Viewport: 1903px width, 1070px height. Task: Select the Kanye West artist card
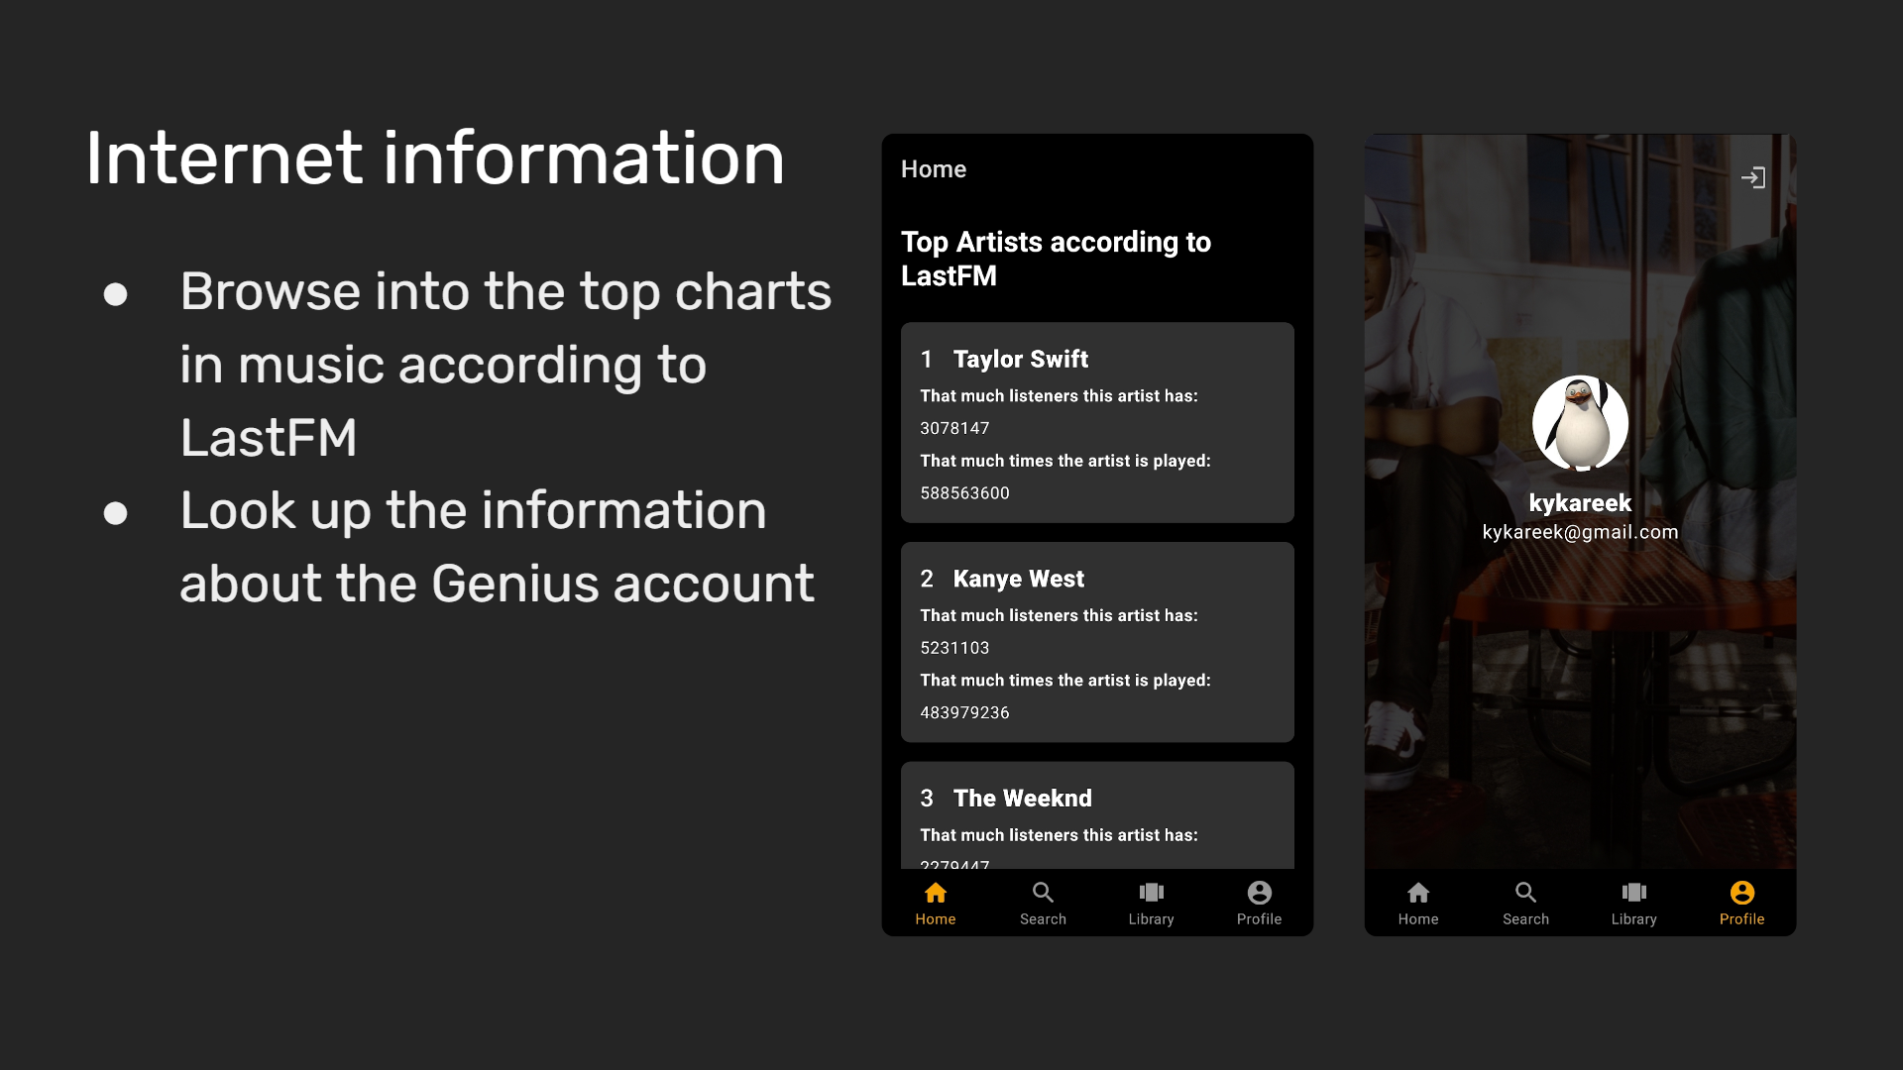[1096, 642]
